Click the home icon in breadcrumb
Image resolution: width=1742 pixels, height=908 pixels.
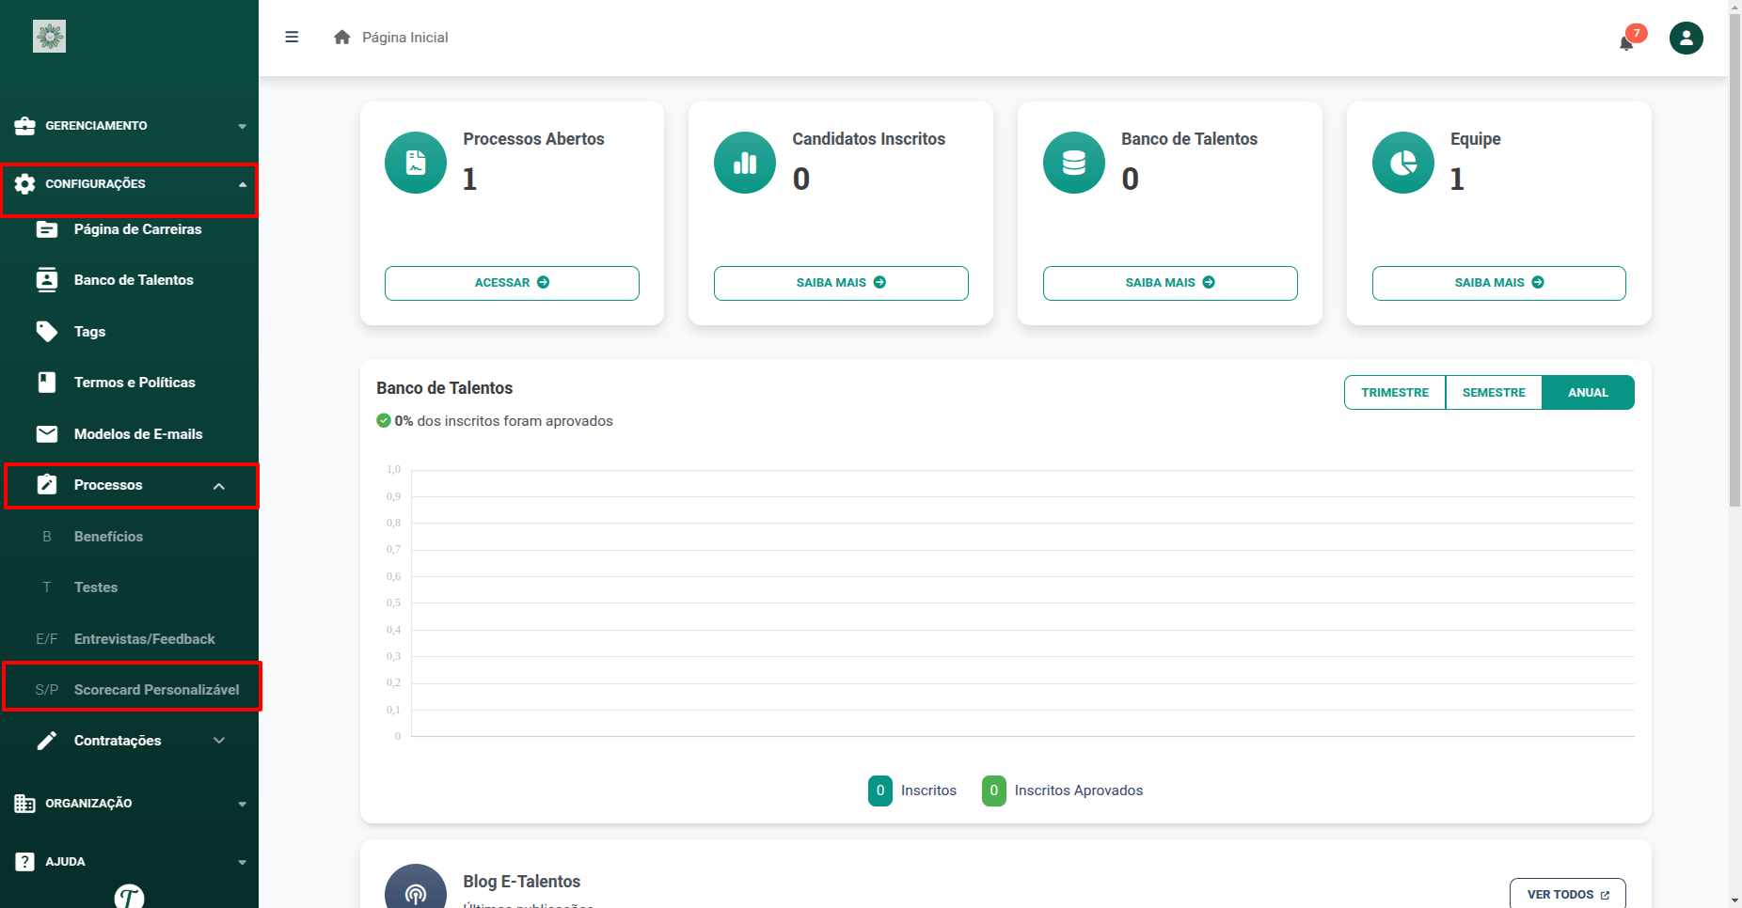(342, 38)
